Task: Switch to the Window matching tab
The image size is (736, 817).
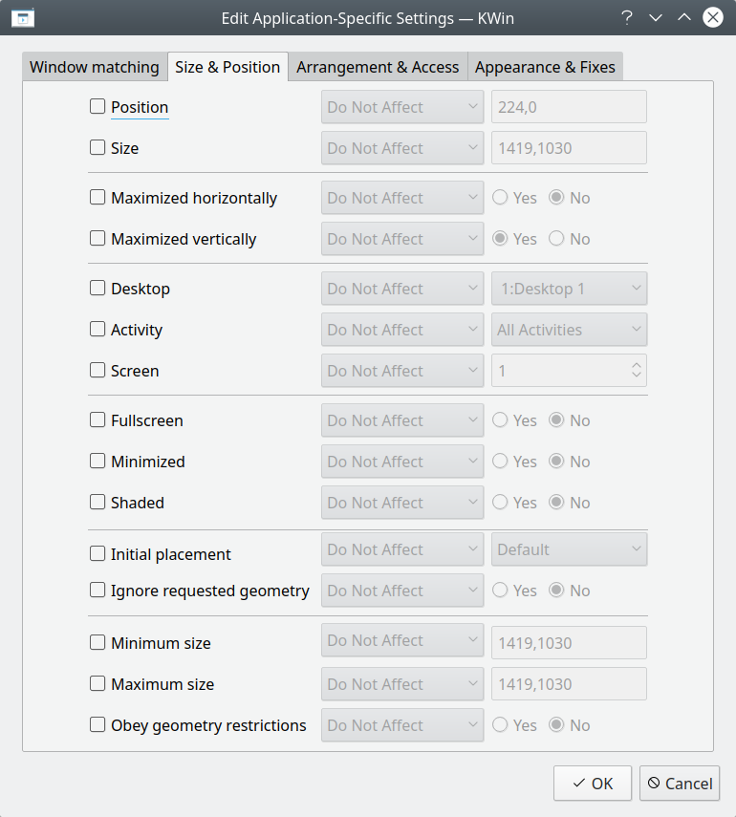Action: pyautogui.click(x=94, y=67)
